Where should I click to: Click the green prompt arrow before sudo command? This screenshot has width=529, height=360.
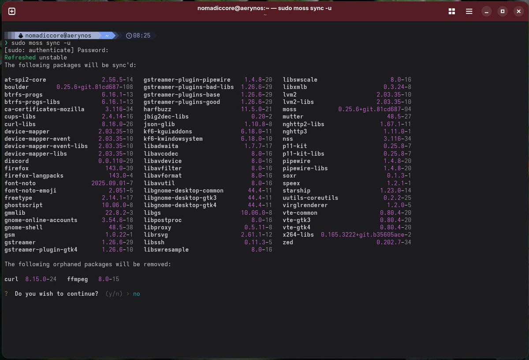(x=5, y=43)
